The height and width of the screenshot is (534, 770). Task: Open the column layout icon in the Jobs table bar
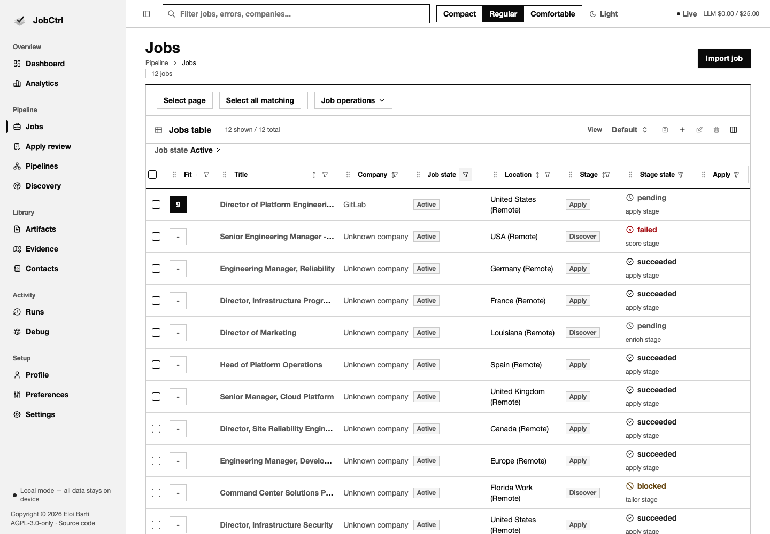pyautogui.click(x=734, y=130)
